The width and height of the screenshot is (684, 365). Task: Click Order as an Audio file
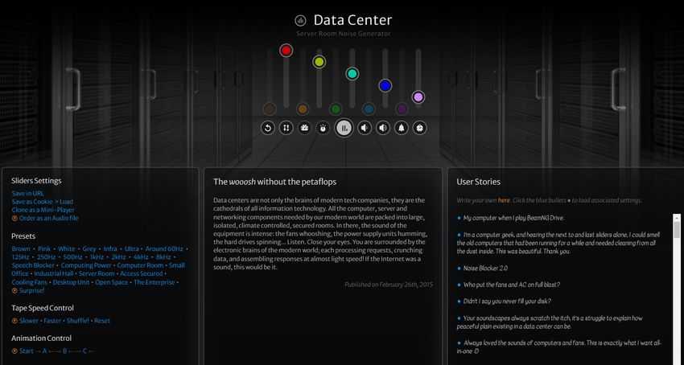48,218
